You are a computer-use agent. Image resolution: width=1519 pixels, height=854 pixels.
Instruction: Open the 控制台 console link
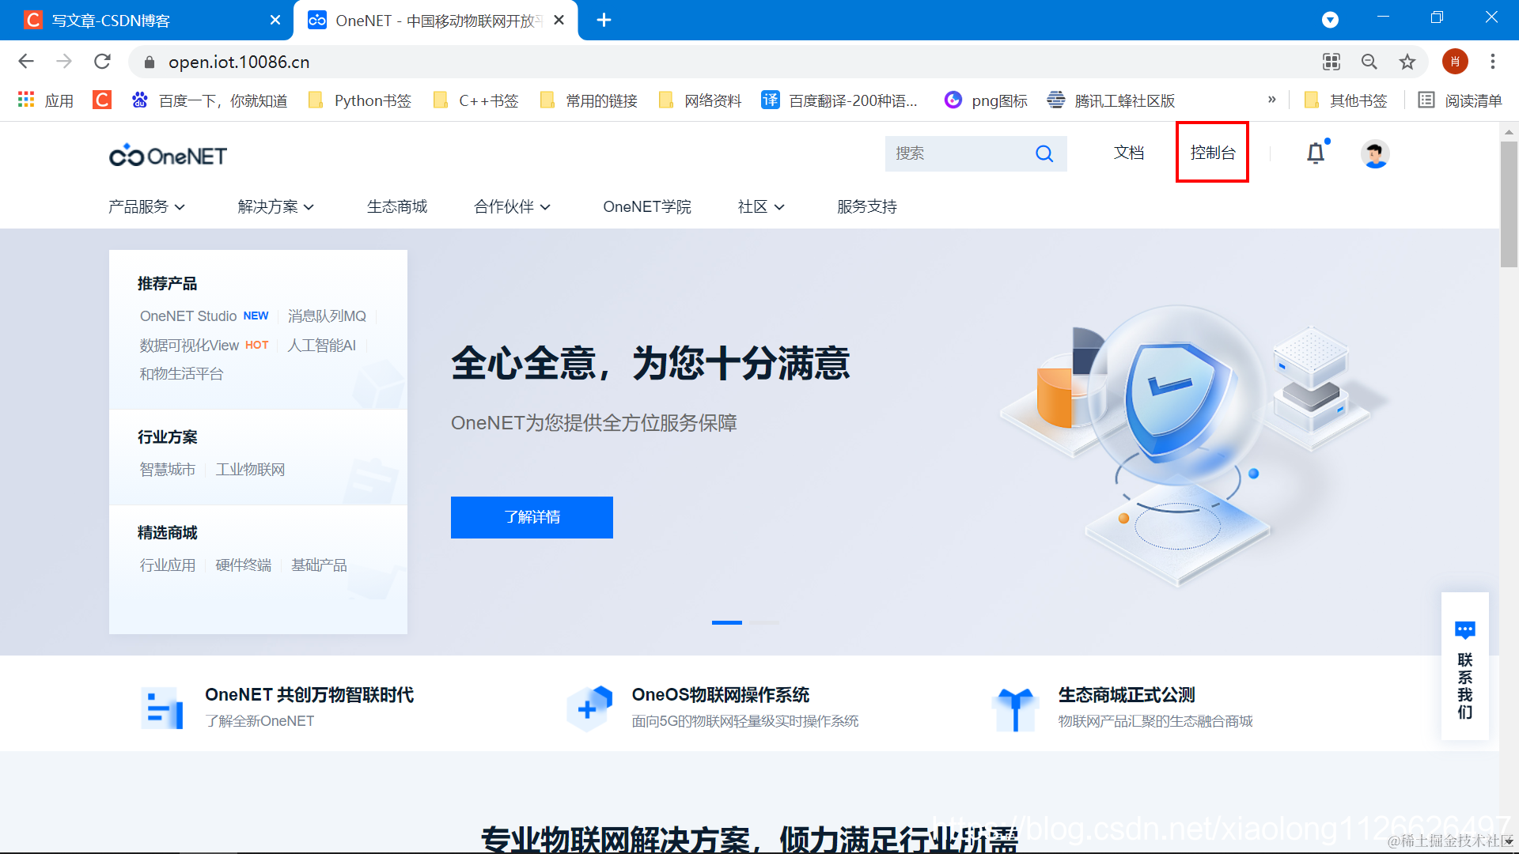pyautogui.click(x=1212, y=153)
